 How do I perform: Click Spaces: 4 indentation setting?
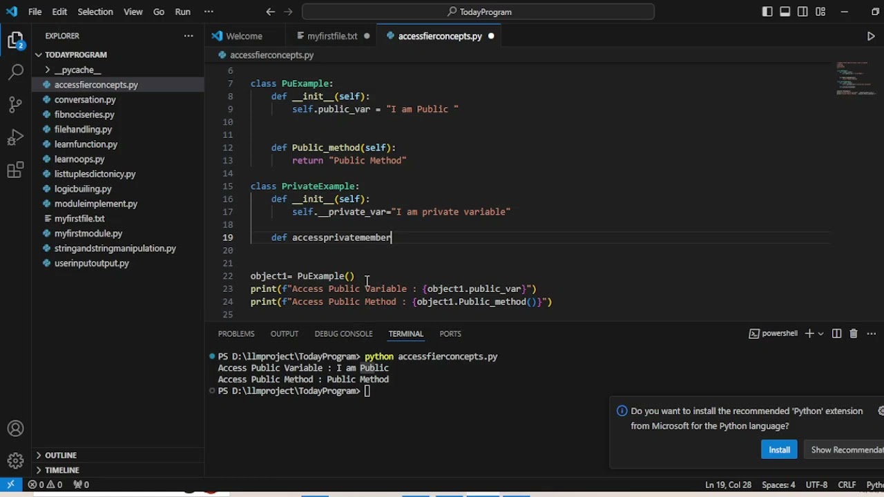click(x=778, y=485)
